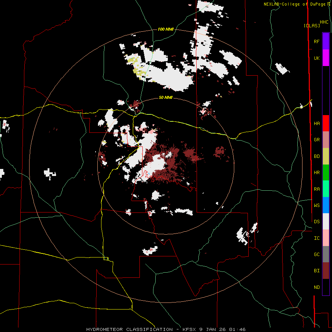Select the BD yellow-green legend block
332x332 pixels.
[x=326, y=156]
